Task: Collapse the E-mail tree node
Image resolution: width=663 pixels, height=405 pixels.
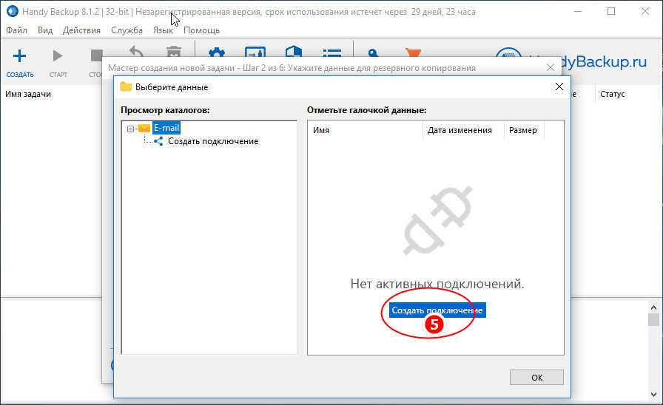Action: (130, 128)
